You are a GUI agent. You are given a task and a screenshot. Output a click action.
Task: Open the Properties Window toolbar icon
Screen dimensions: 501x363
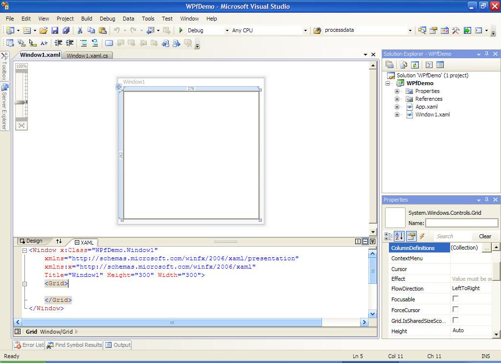point(433,30)
